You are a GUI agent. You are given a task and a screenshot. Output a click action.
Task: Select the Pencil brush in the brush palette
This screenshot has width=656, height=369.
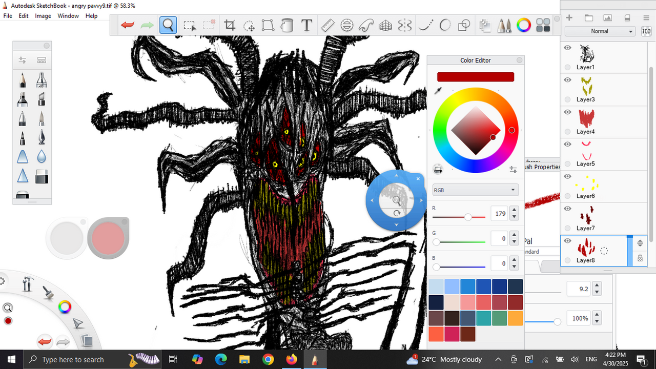[x=22, y=79]
